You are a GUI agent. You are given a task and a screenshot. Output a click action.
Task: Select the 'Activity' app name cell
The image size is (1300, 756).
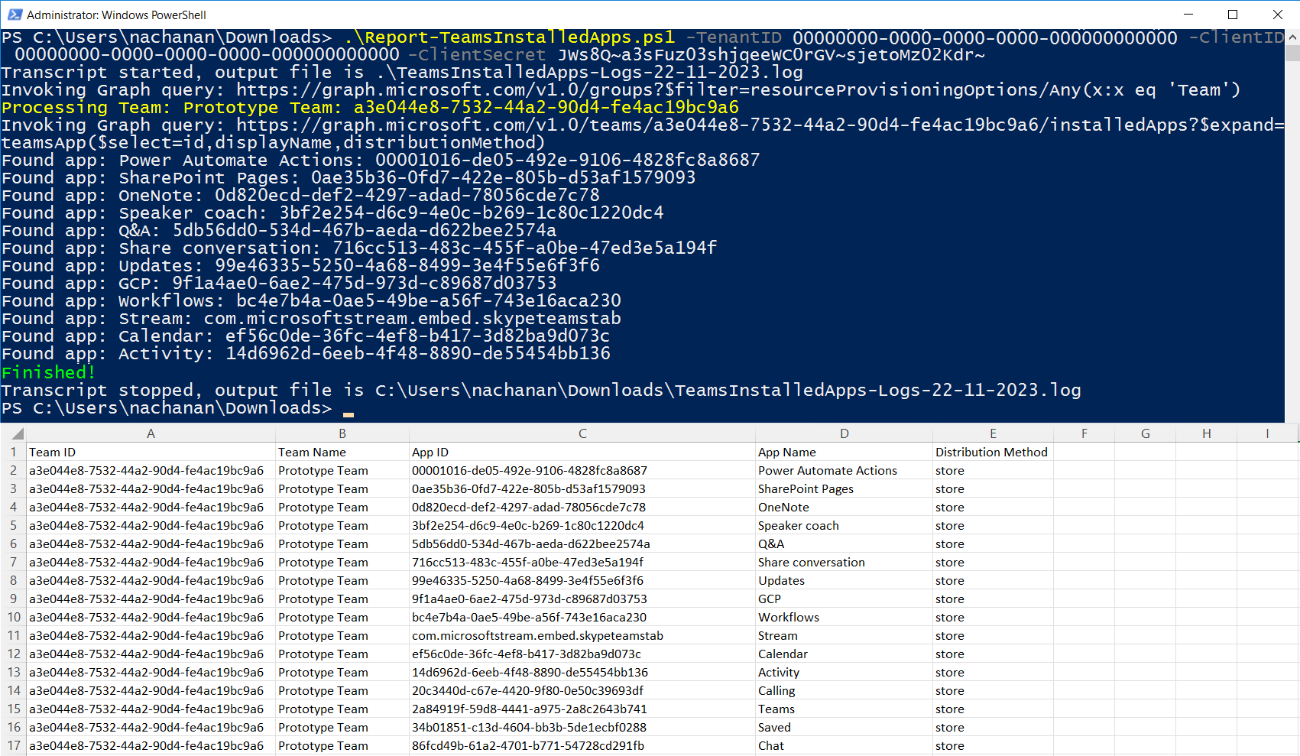pos(844,672)
